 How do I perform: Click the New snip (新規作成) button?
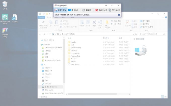point(60,10)
